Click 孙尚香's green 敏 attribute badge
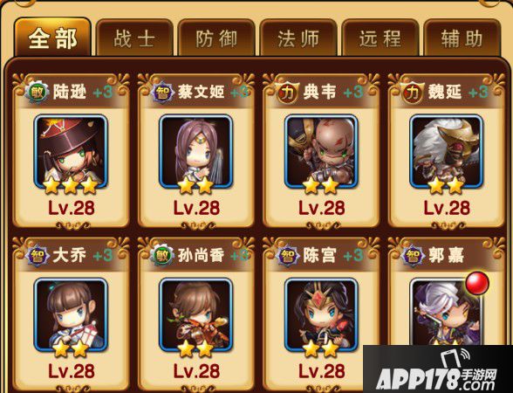Viewport: 513px width, 393px height. point(162,255)
